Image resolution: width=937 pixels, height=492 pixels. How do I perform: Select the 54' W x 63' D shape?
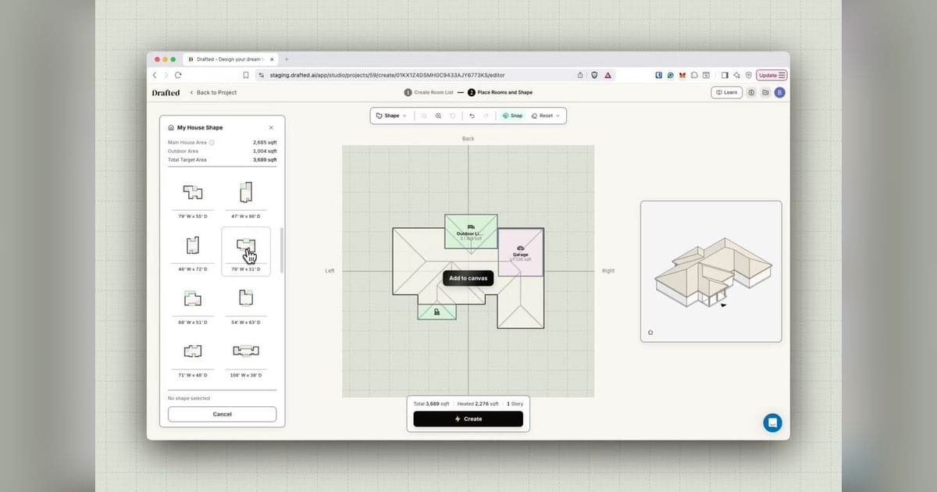(246, 305)
